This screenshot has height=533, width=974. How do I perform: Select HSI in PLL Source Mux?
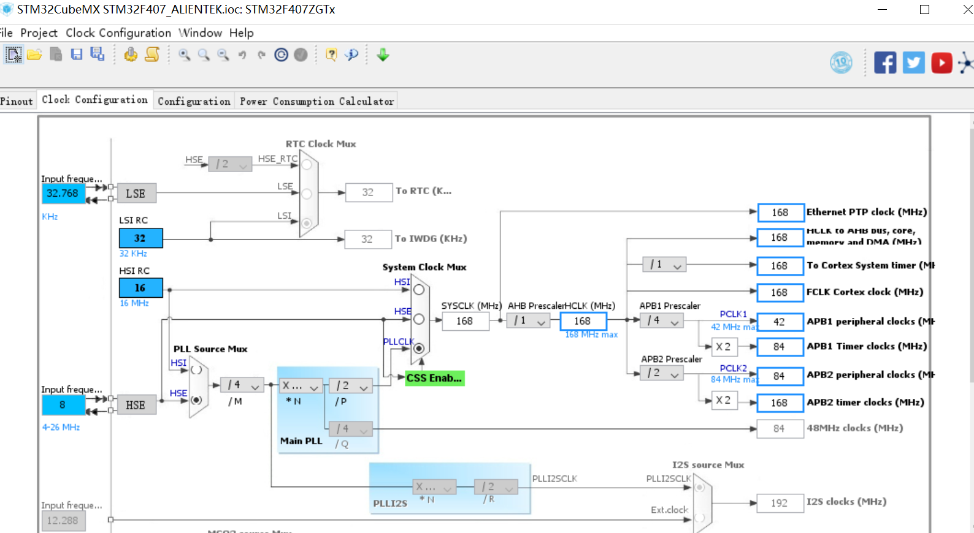tap(196, 370)
